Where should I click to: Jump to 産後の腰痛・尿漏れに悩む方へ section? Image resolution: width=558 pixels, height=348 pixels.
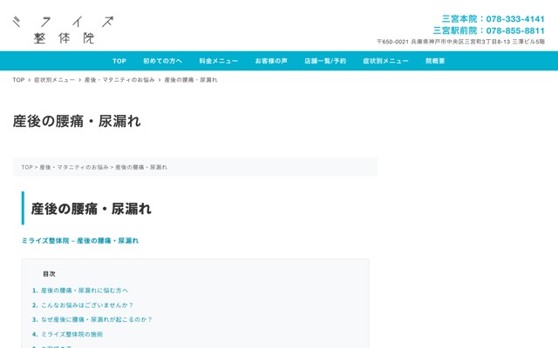(x=85, y=291)
